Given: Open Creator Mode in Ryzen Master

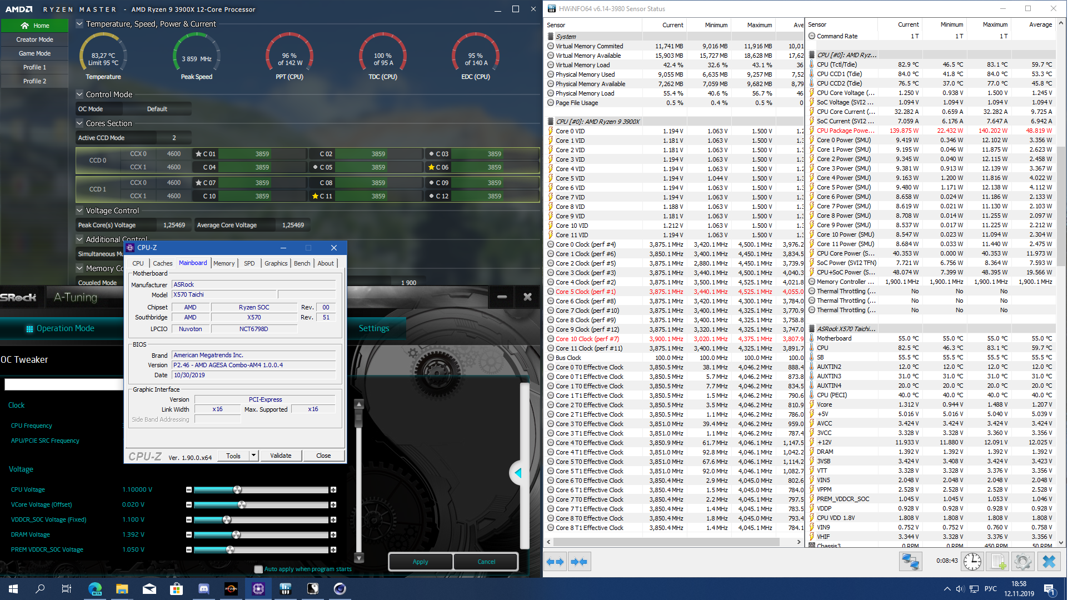Looking at the screenshot, I should [34, 39].
